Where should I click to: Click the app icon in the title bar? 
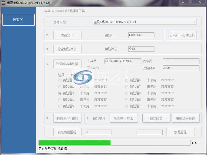click(3, 3)
